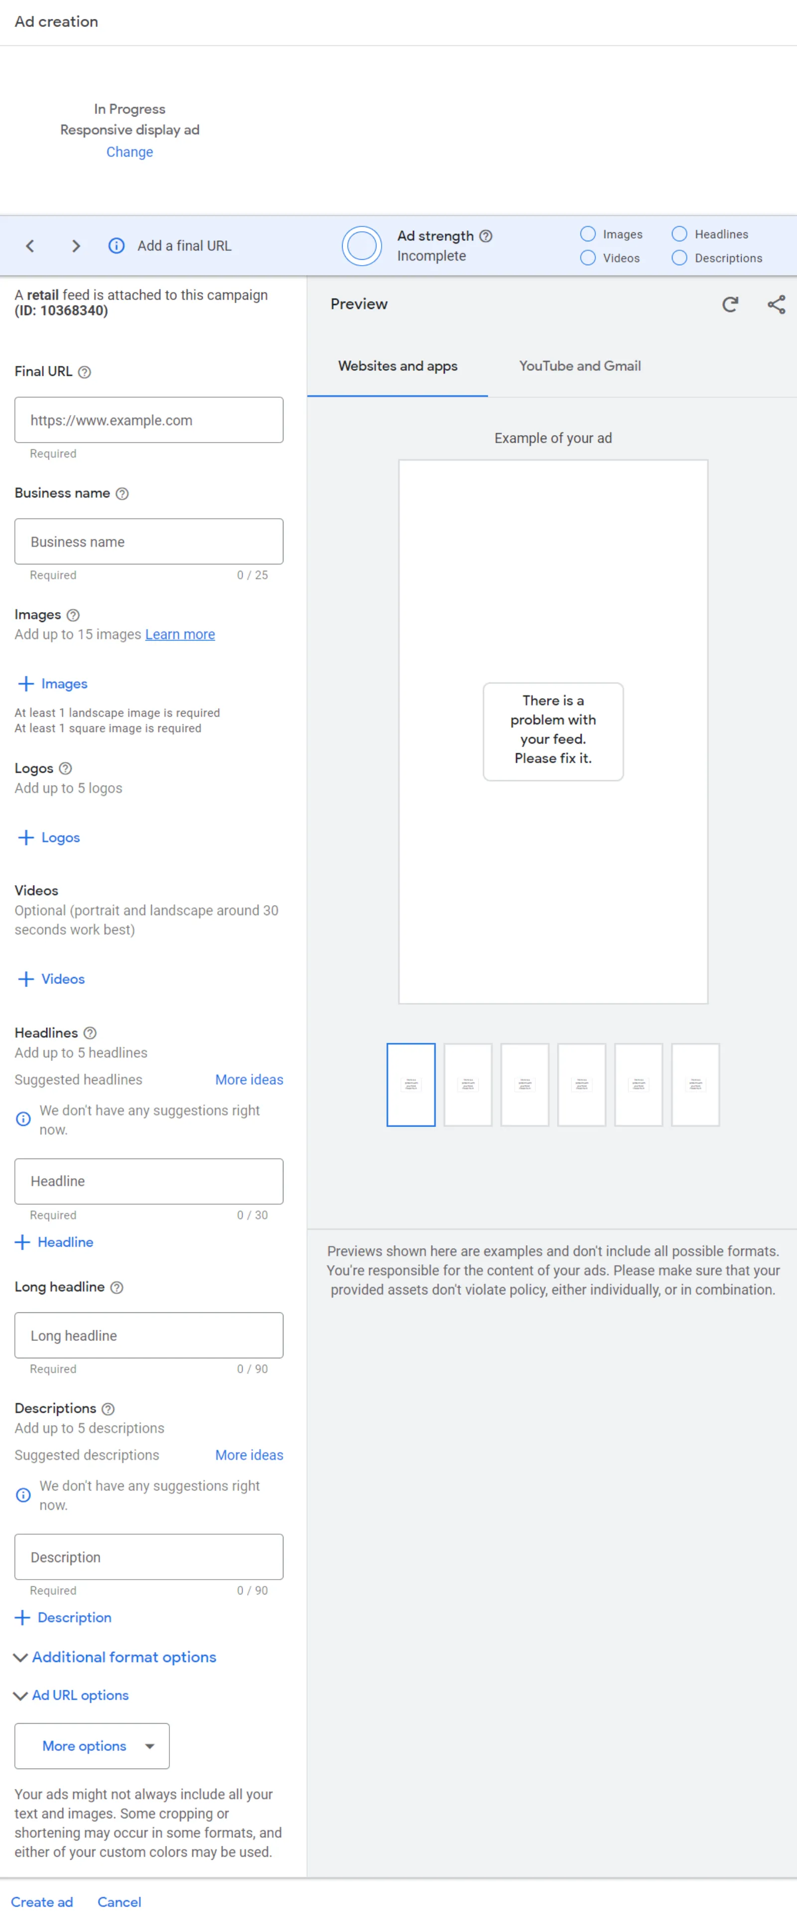Switch to Websites and apps tab
Image resolution: width=797 pixels, height=1926 pixels.
[398, 366]
